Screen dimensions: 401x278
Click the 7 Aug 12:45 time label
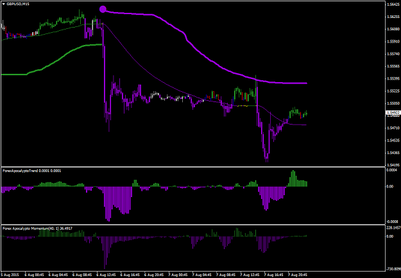pos(250,275)
